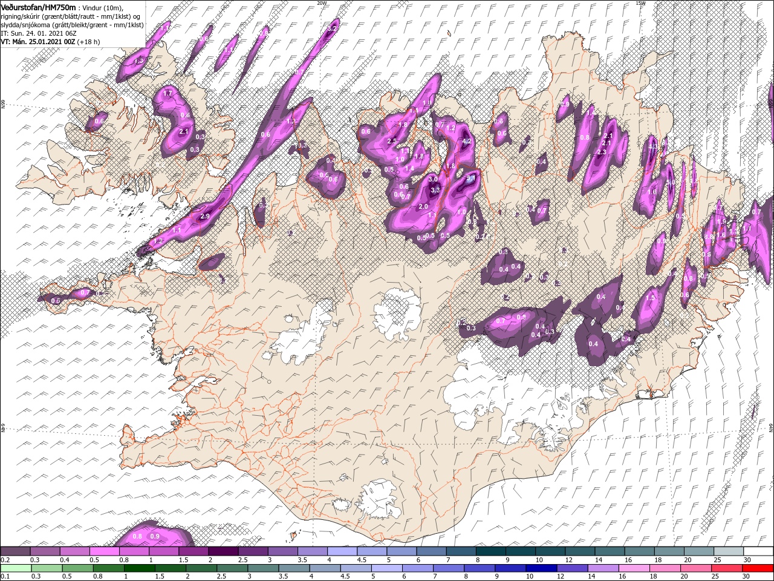Select the dark teal snow swatch starting at 8
The image size is (774, 581).
coord(490,551)
